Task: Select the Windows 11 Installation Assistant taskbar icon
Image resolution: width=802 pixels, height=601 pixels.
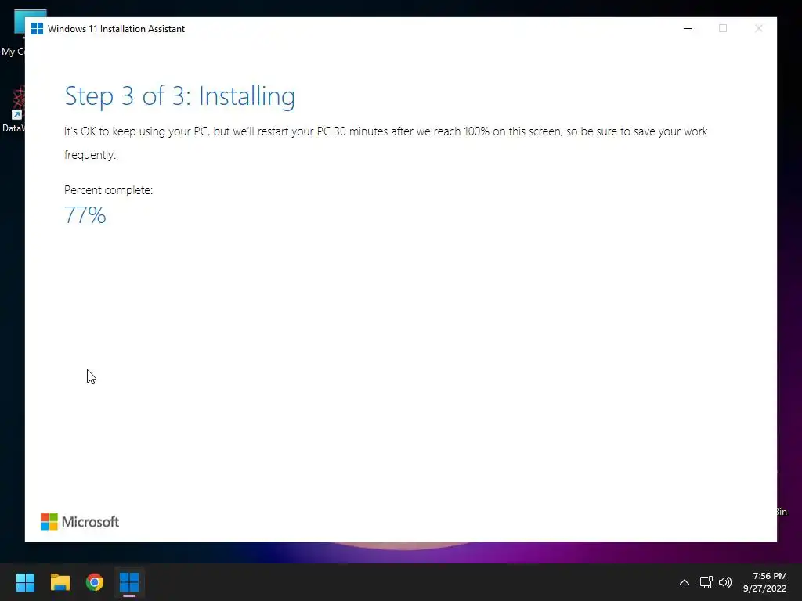Action: (129, 582)
